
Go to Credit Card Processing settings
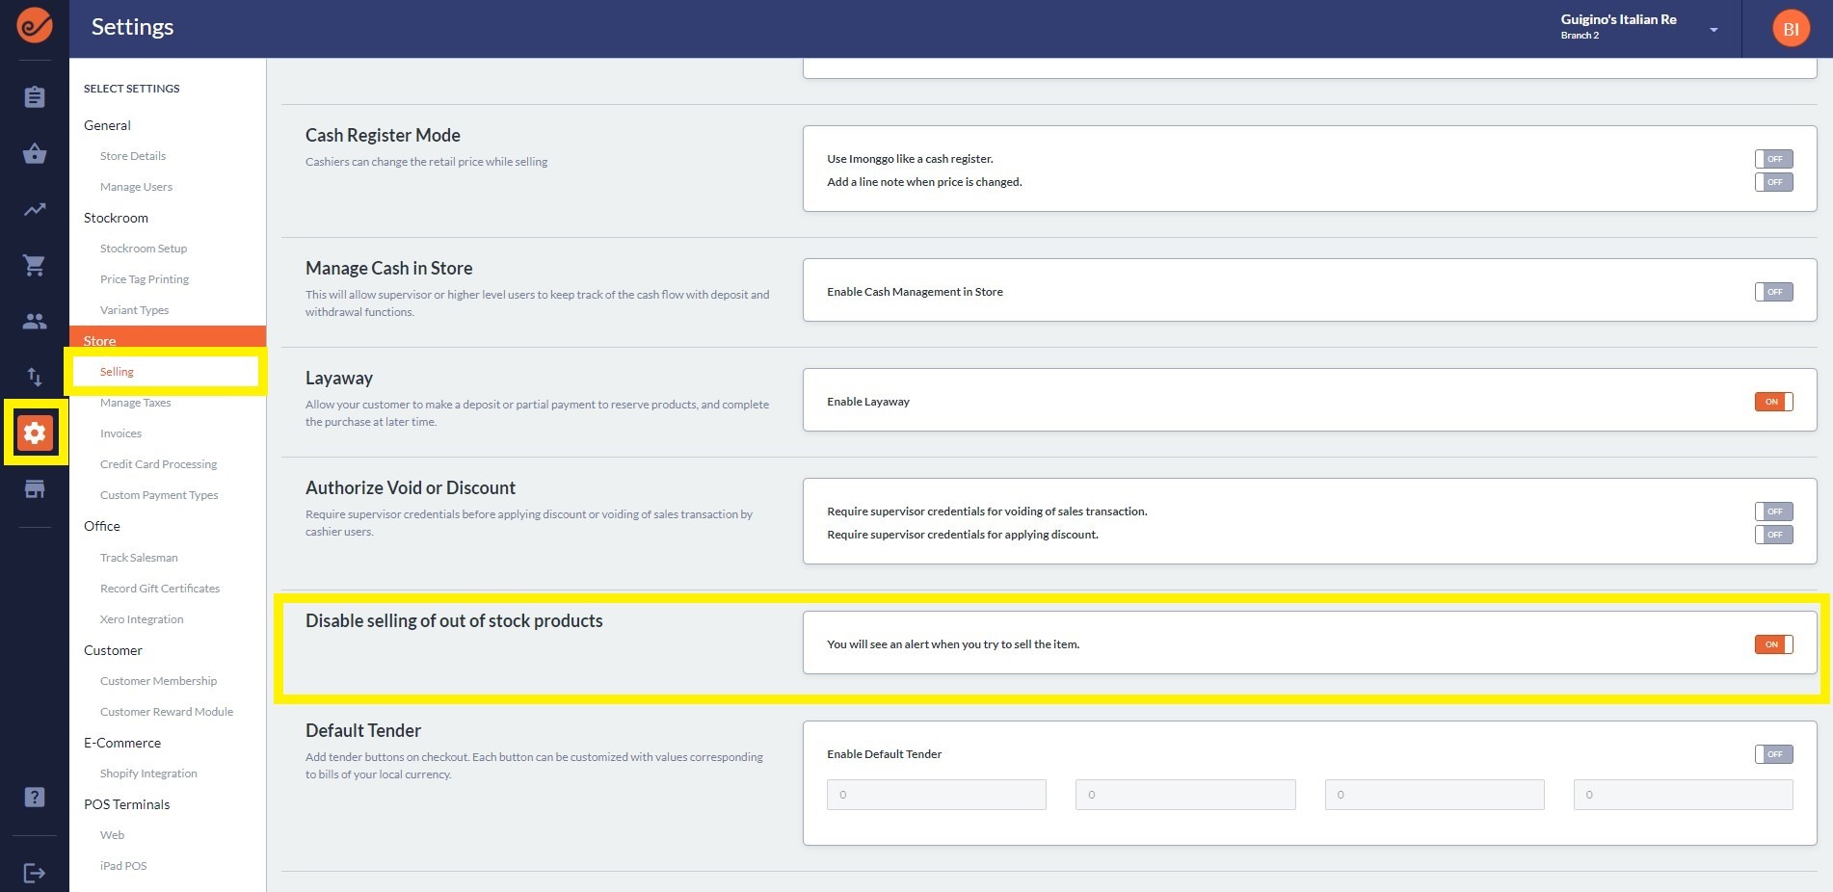coord(158,464)
